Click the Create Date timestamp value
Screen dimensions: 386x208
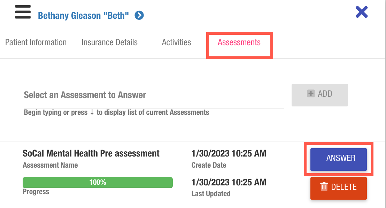pos(229,153)
